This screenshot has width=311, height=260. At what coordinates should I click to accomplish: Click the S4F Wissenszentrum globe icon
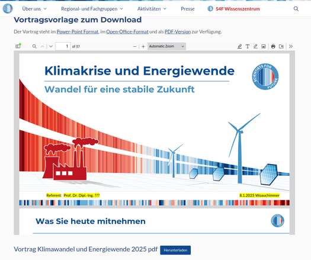[210, 9]
